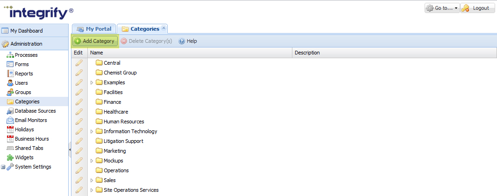Select the Operations category row
497x196 pixels.
284,171
